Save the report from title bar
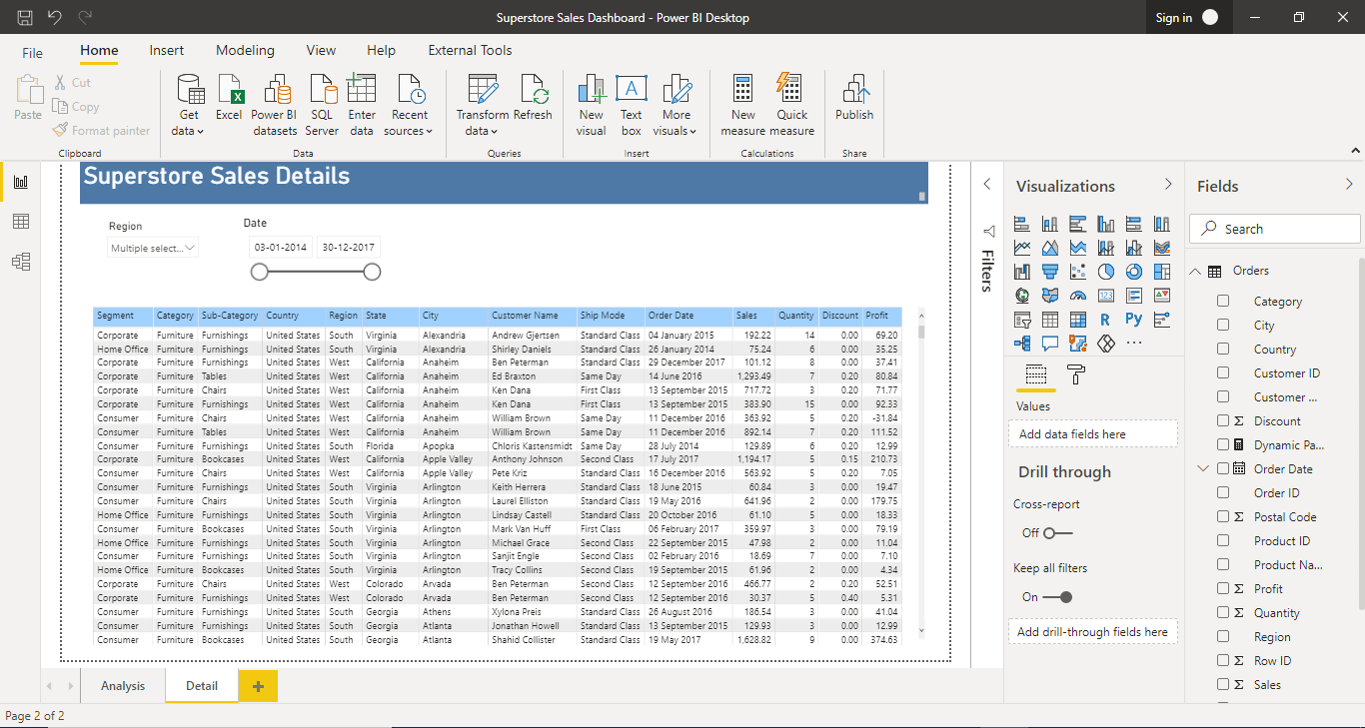Viewport: 1365px width, 728px height. 25,17
